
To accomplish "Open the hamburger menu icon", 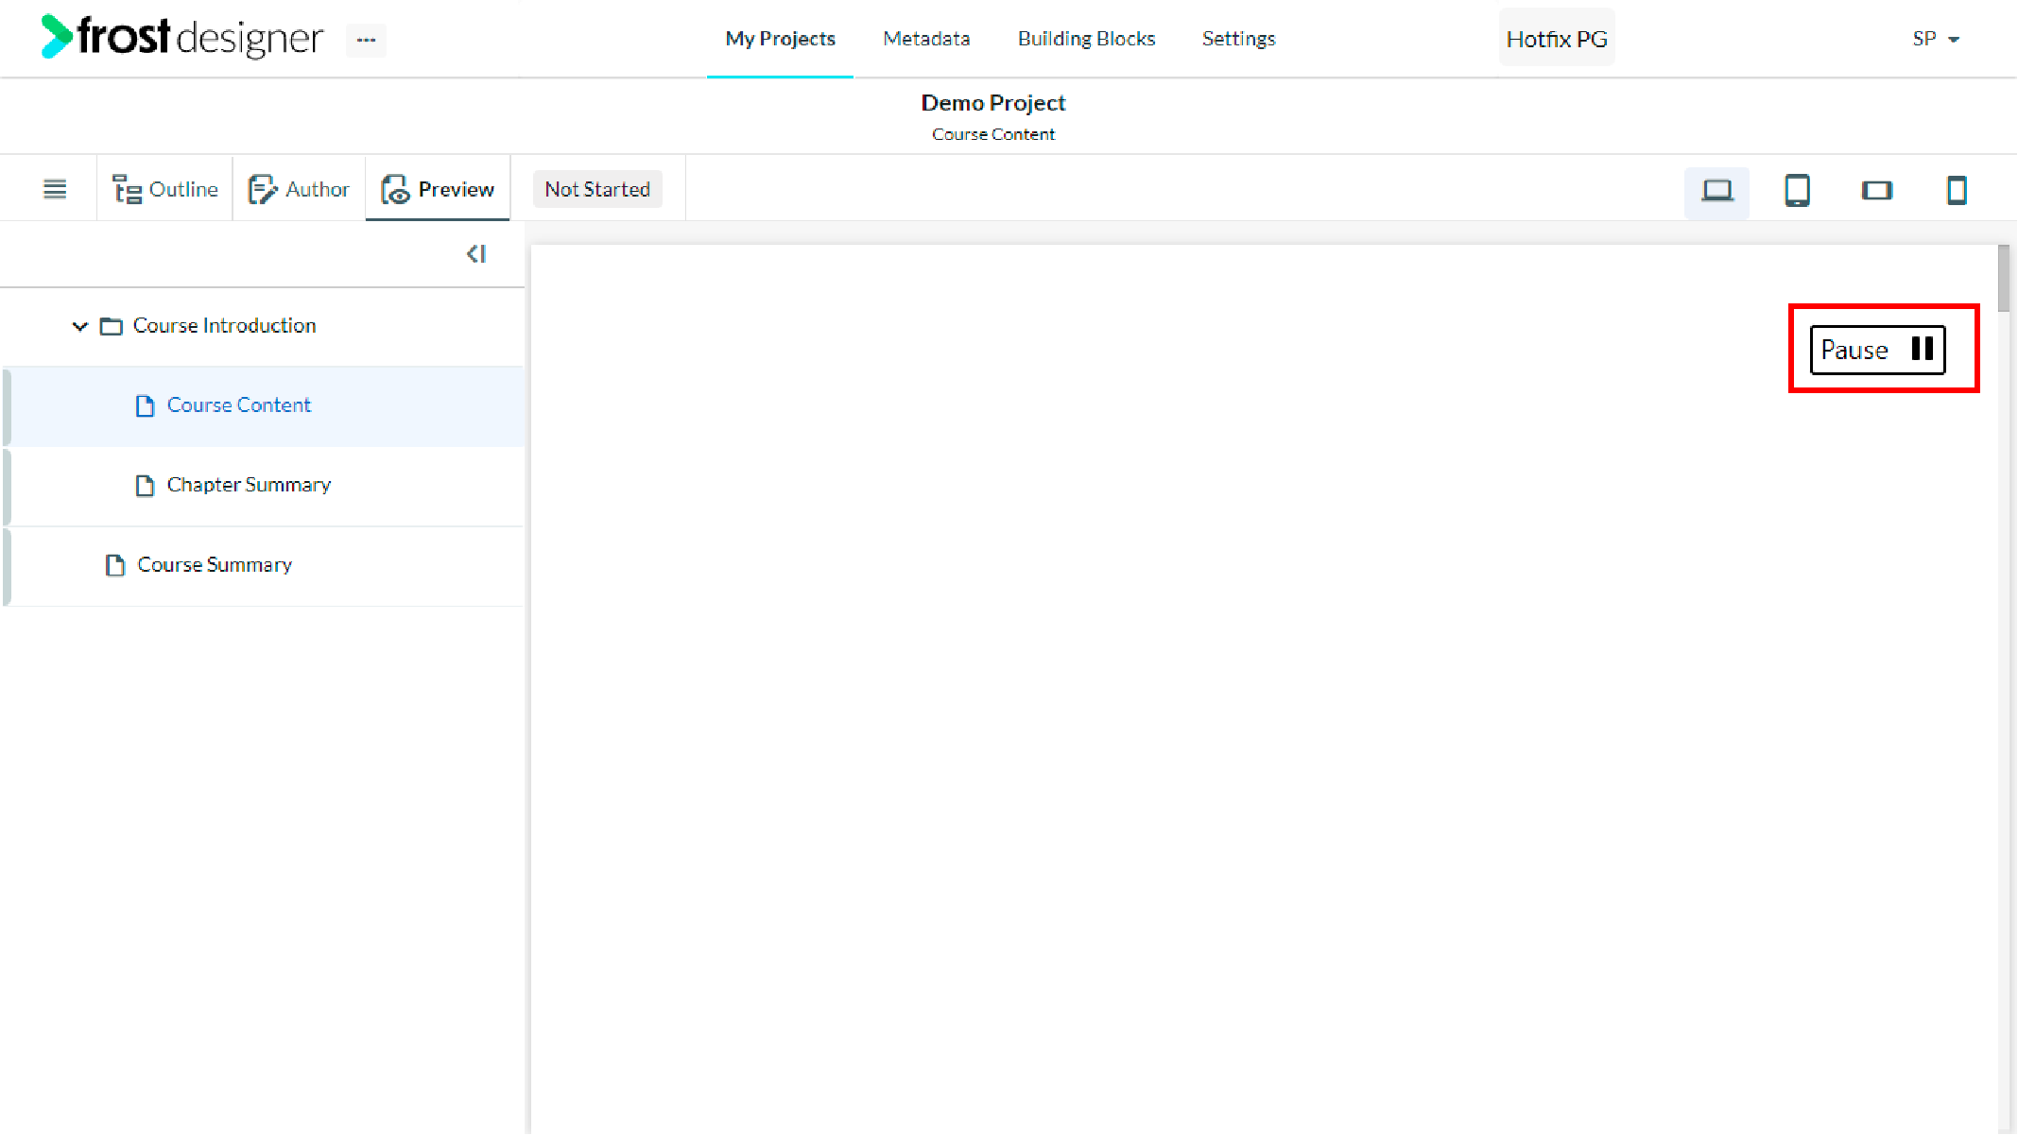I will pyautogui.click(x=55, y=189).
